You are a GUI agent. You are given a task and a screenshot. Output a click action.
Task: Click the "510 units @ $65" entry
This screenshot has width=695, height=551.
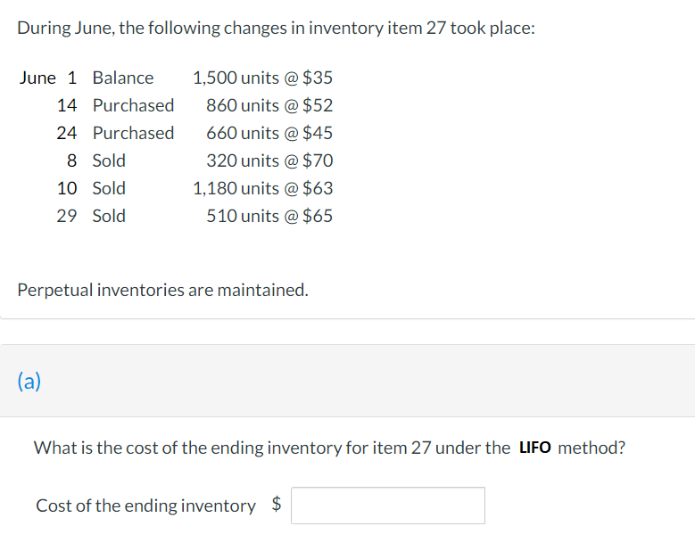click(269, 216)
